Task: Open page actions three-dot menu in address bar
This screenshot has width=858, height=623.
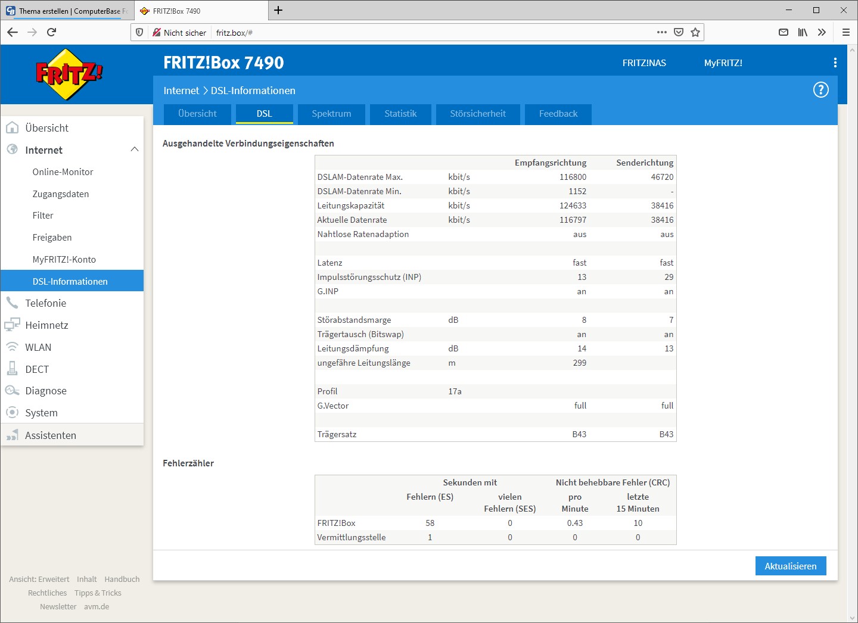Action: coord(662,32)
